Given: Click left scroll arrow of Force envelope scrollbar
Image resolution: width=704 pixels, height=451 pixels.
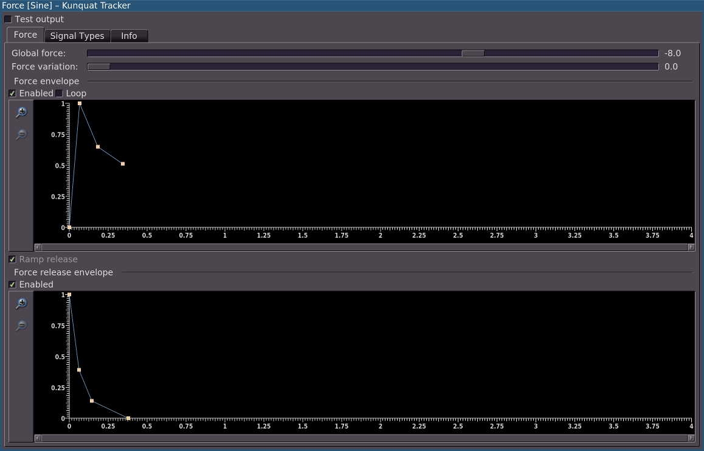Looking at the screenshot, I should pyautogui.click(x=38, y=247).
